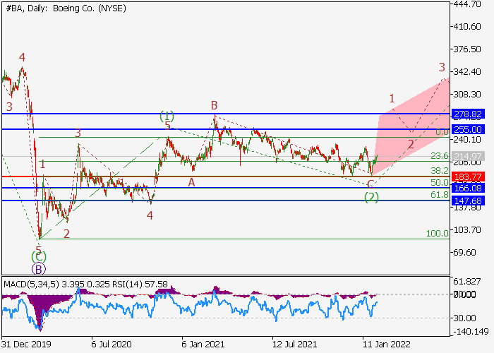The image size is (494, 353).
Task: Select the 147.68 blue price label
Action: [x=468, y=201]
